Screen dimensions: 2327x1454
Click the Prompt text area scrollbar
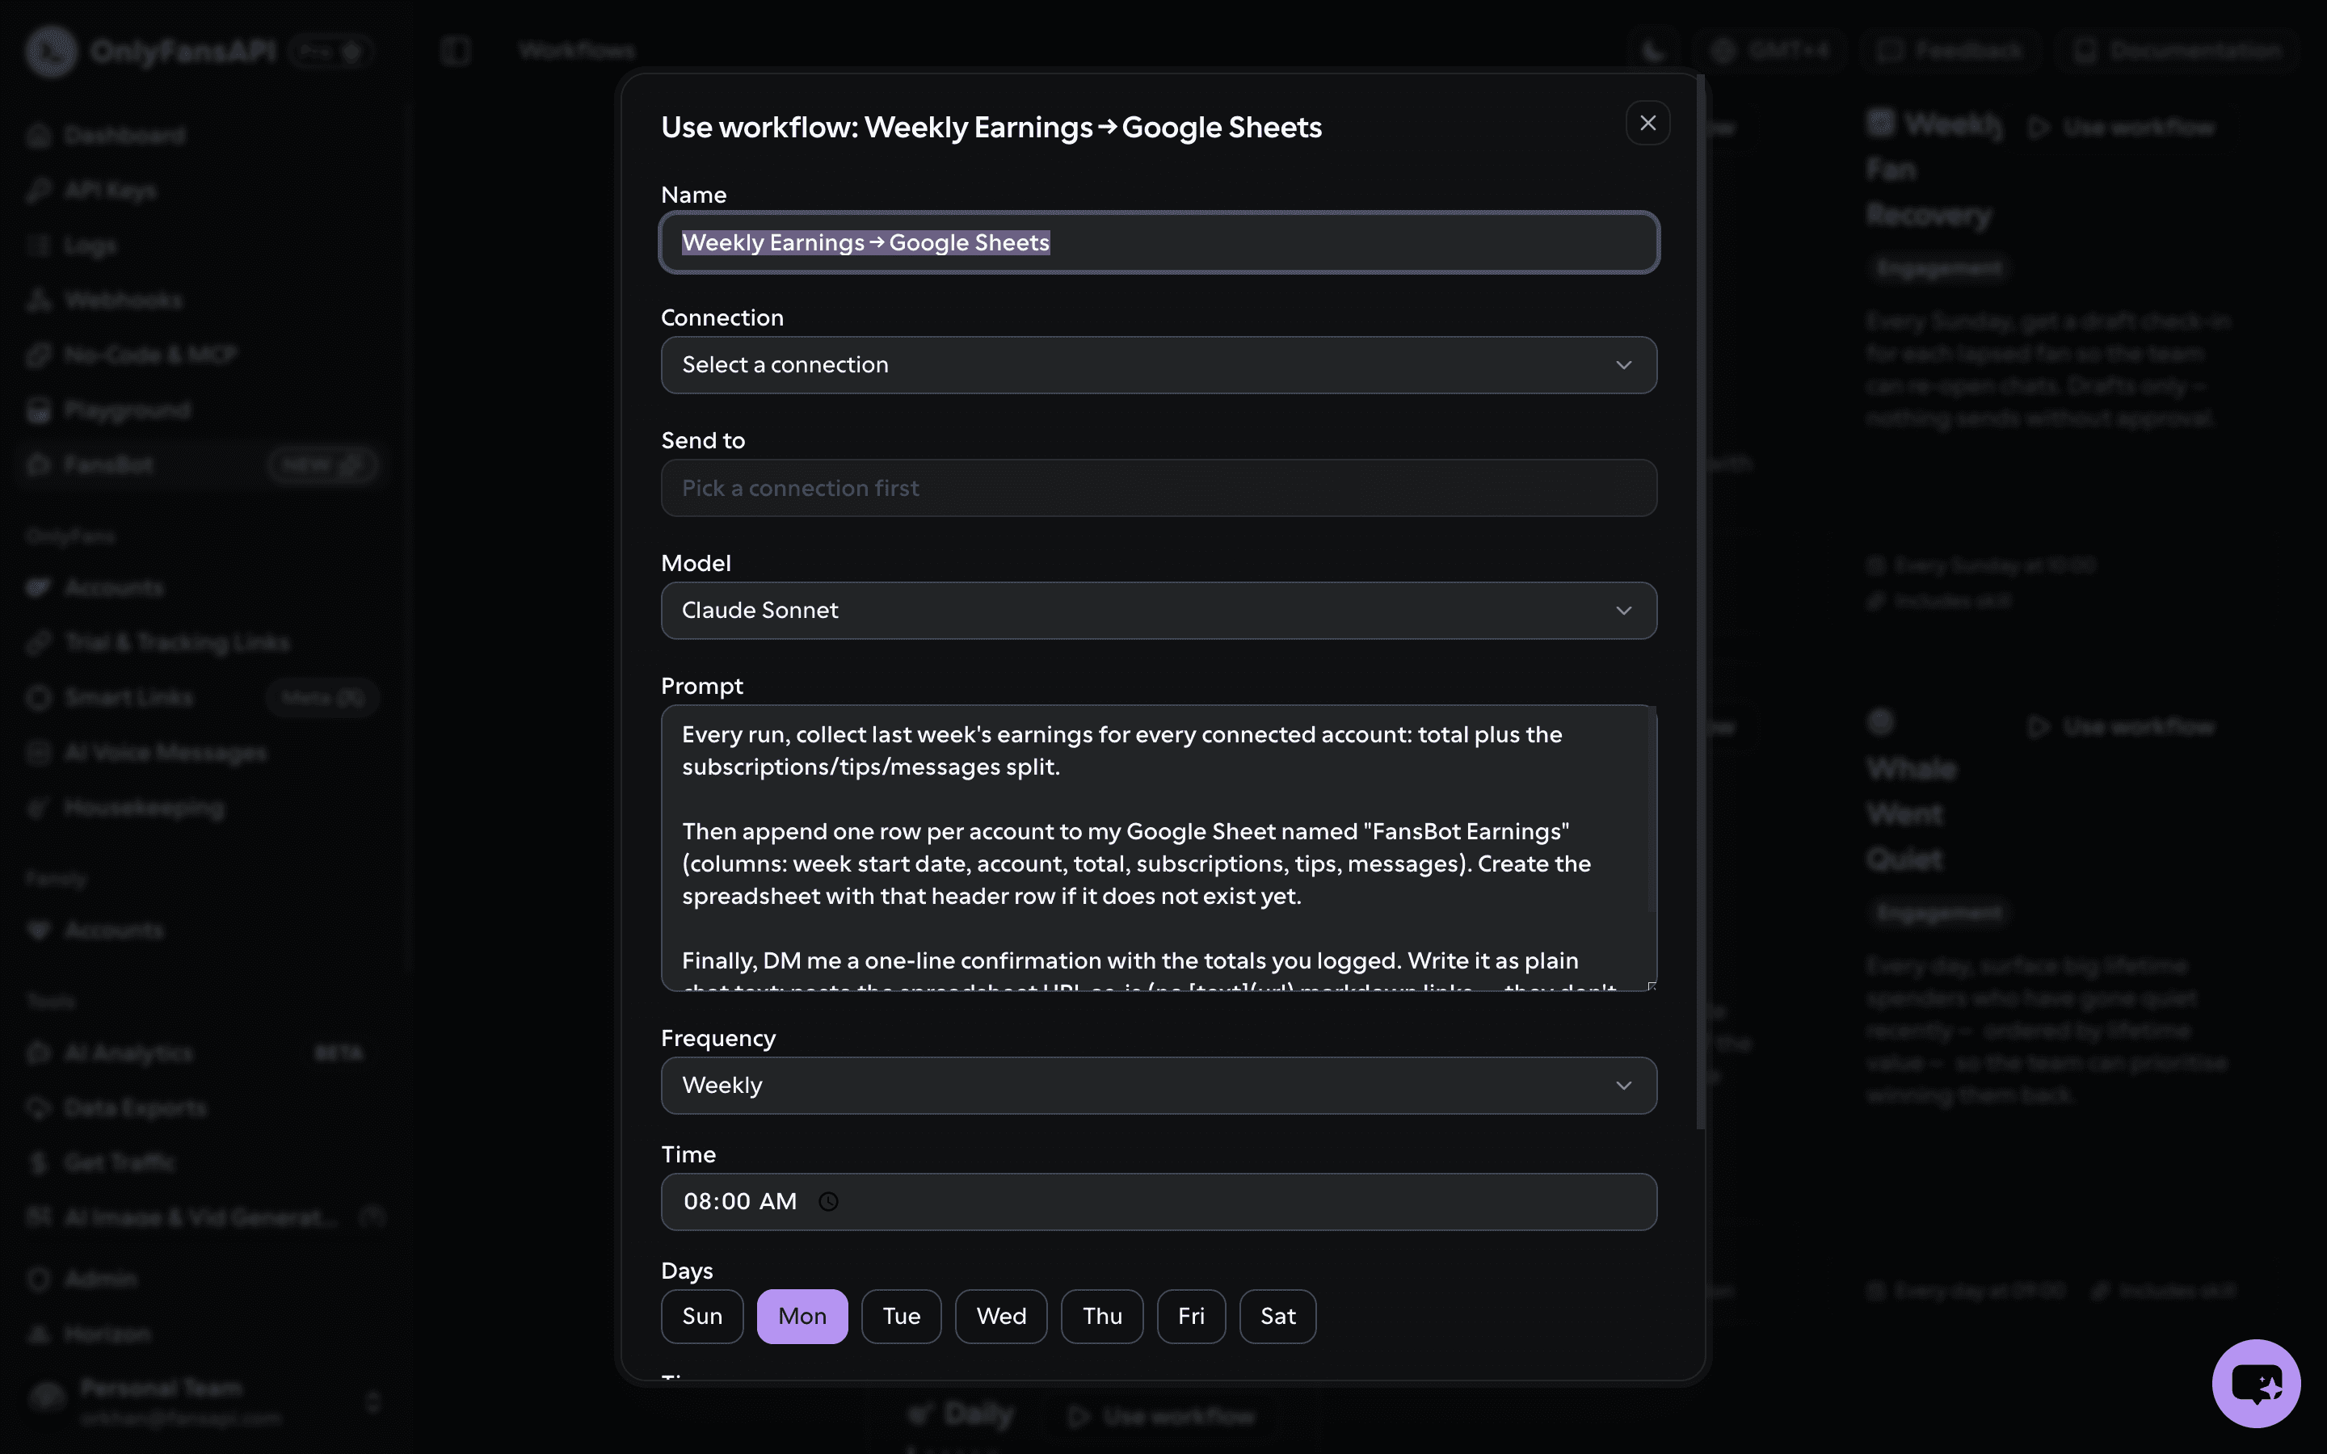pos(1652,809)
